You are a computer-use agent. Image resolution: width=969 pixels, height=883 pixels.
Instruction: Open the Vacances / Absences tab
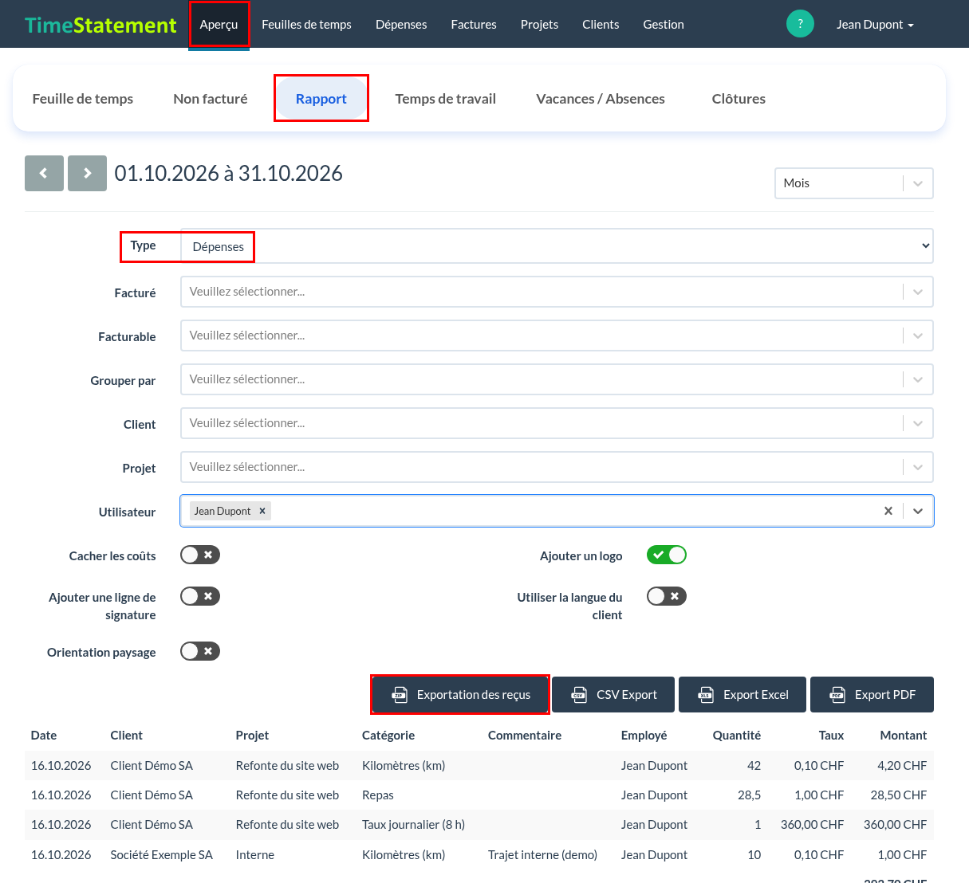(x=601, y=99)
